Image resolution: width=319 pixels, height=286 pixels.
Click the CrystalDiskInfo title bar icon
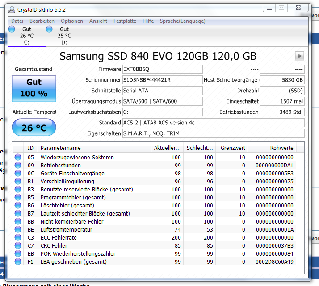point(12,10)
